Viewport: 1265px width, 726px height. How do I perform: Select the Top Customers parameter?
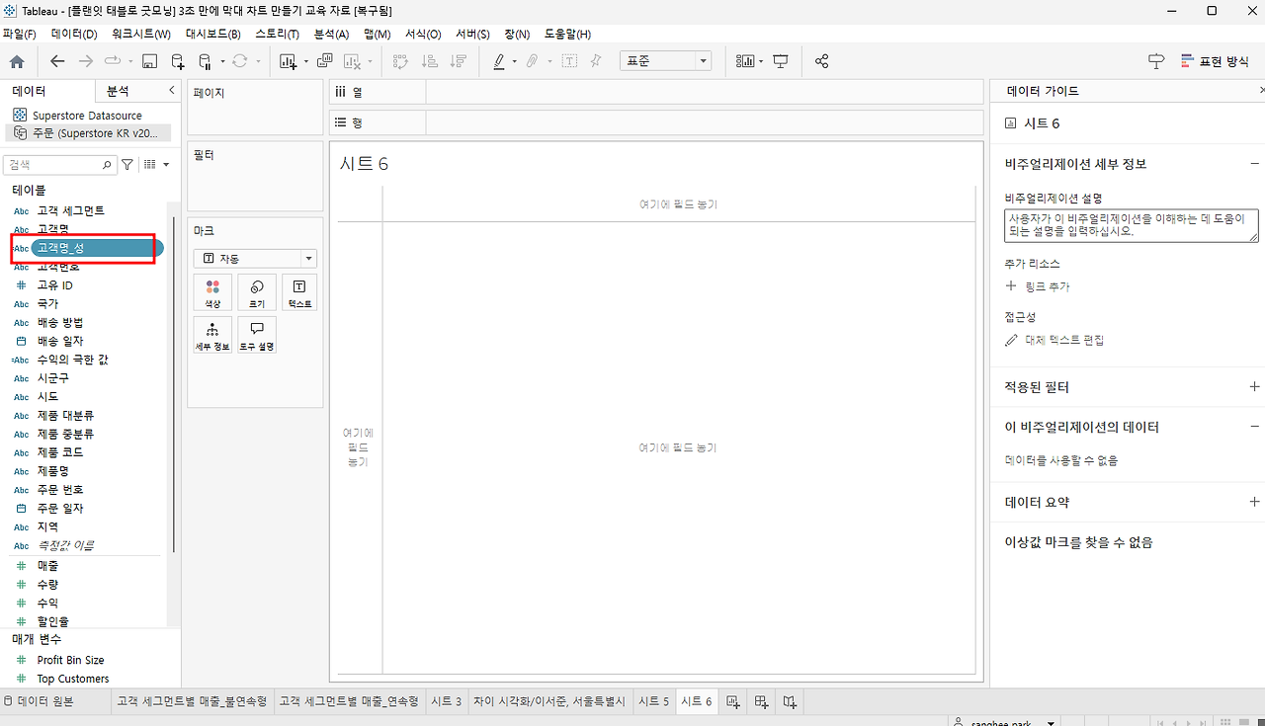pyautogui.click(x=73, y=679)
